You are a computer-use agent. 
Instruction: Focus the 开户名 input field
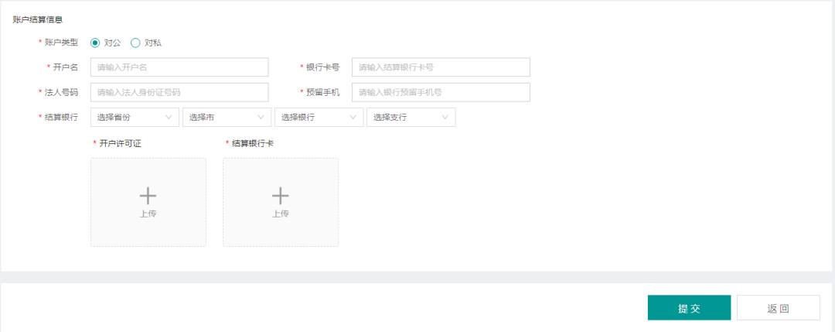(x=179, y=67)
